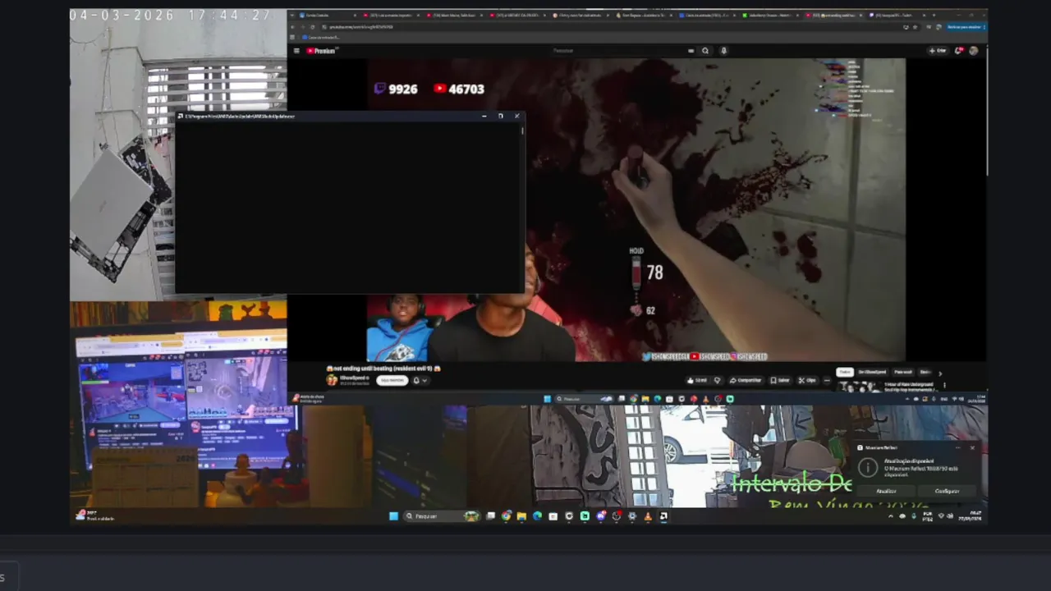
Task: Open Task View on the bottom taskbar
Action: click(x=490, y=516)
